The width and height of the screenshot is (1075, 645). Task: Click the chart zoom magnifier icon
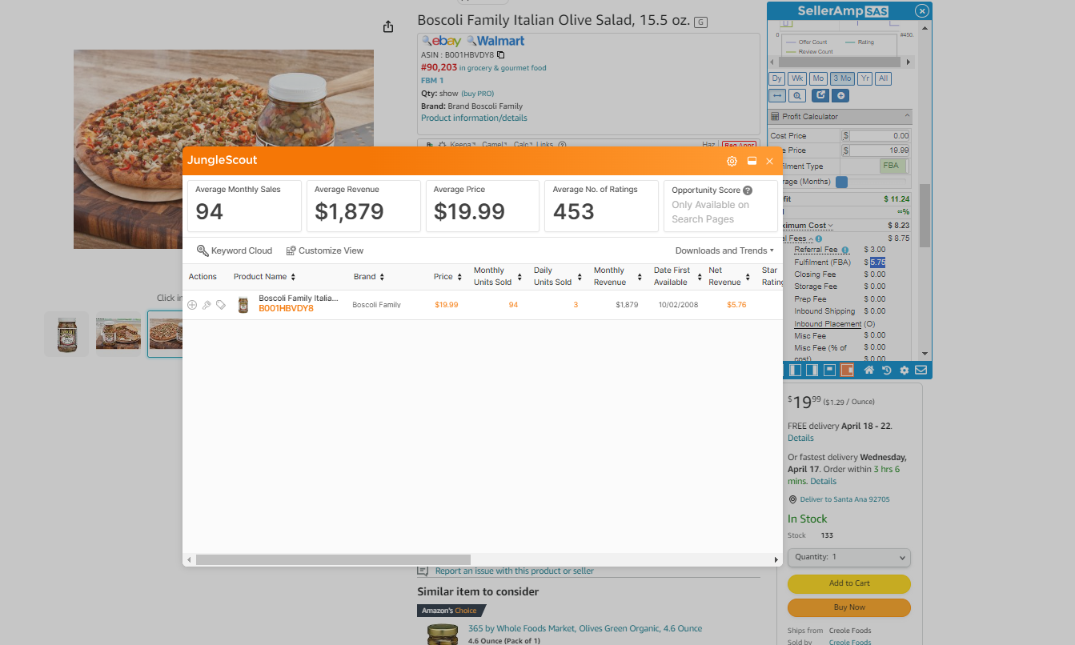coord(797,96)
